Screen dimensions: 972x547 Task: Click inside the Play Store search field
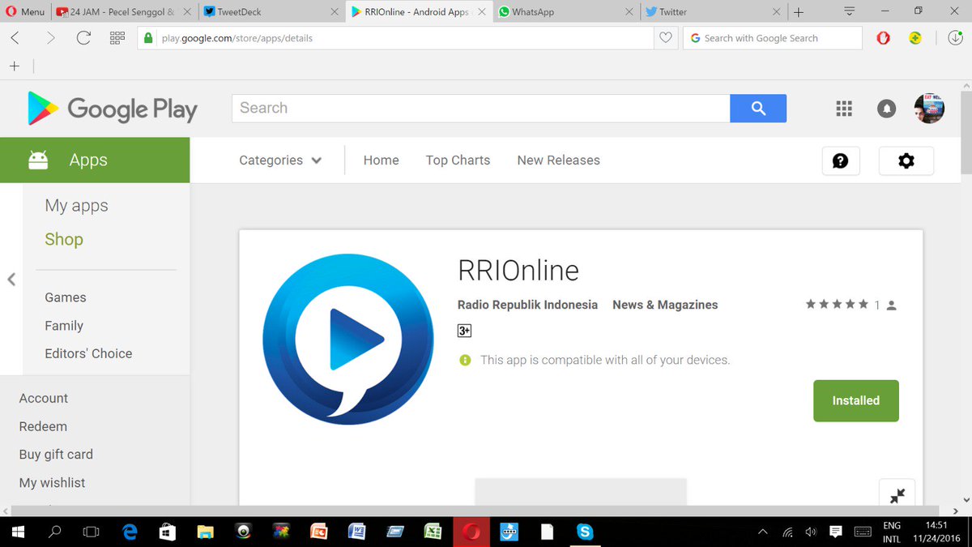(478, 108)
